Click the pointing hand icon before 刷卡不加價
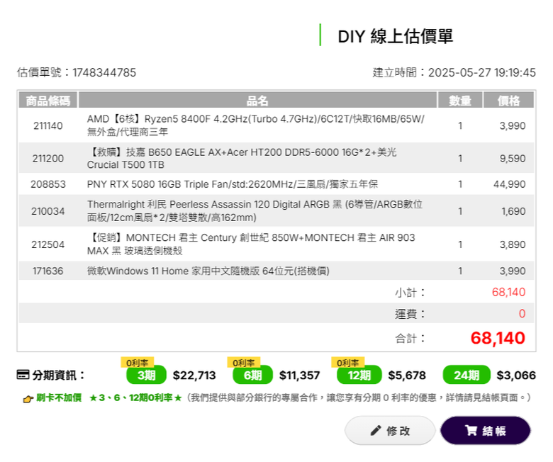This screenshot has width=553, height=462. [28, 399]
